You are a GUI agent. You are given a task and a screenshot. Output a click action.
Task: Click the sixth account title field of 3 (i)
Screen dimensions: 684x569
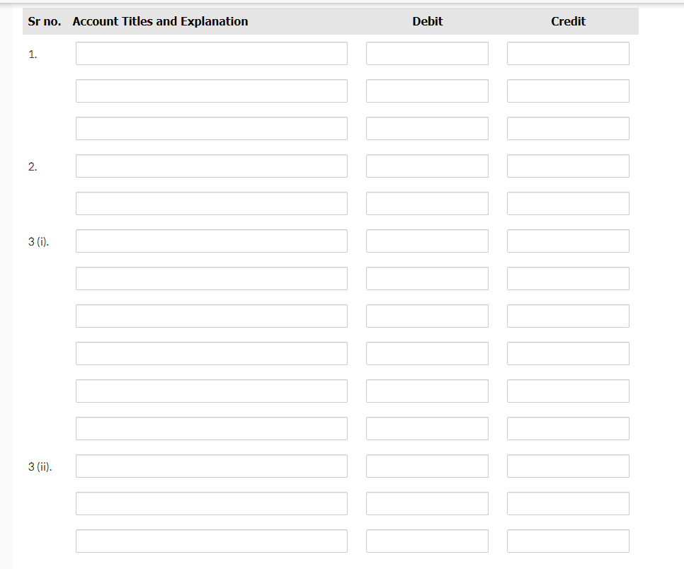[x=212, y=429]
